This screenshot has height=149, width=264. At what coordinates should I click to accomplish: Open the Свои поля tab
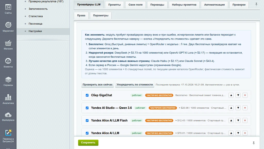(136, 5)
